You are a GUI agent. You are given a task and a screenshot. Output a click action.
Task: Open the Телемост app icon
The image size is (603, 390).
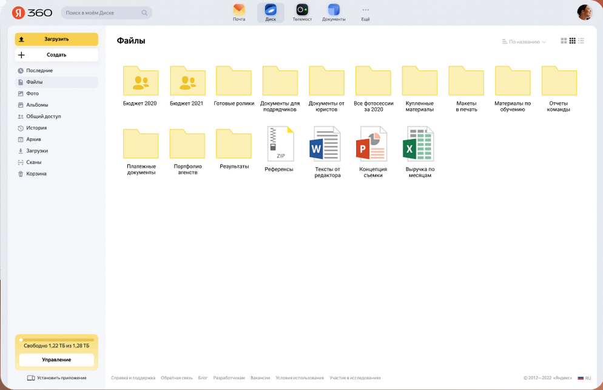point(302,10)
